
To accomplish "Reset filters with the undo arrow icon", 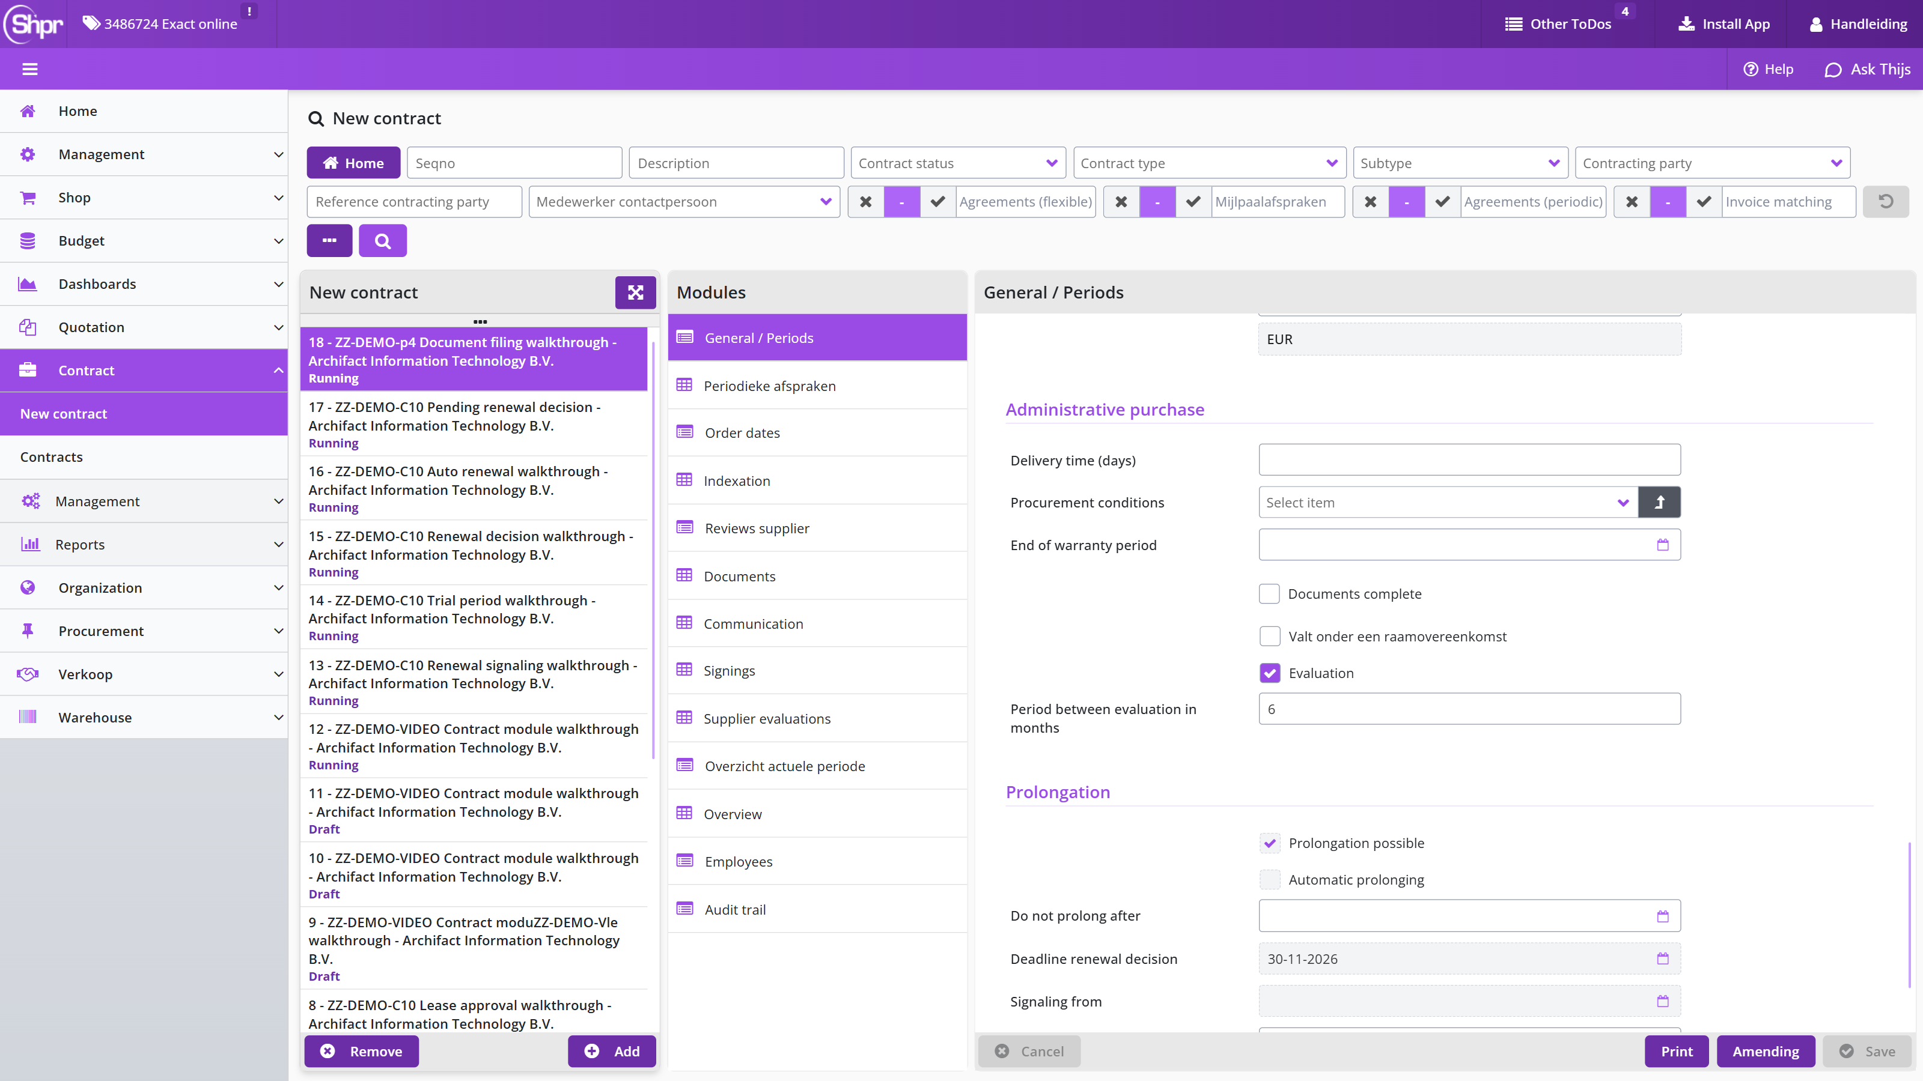I will point(1886,201).
